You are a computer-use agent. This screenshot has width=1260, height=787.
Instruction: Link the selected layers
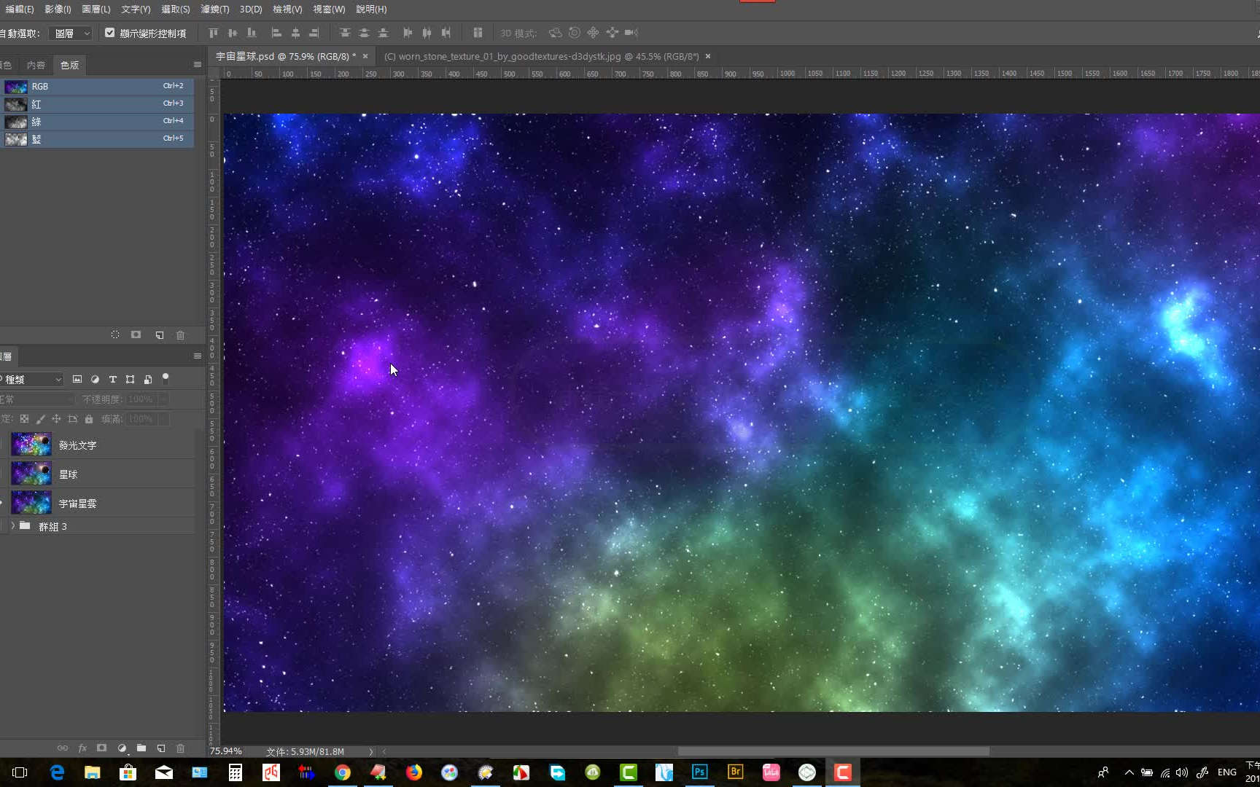click(63, 748)
